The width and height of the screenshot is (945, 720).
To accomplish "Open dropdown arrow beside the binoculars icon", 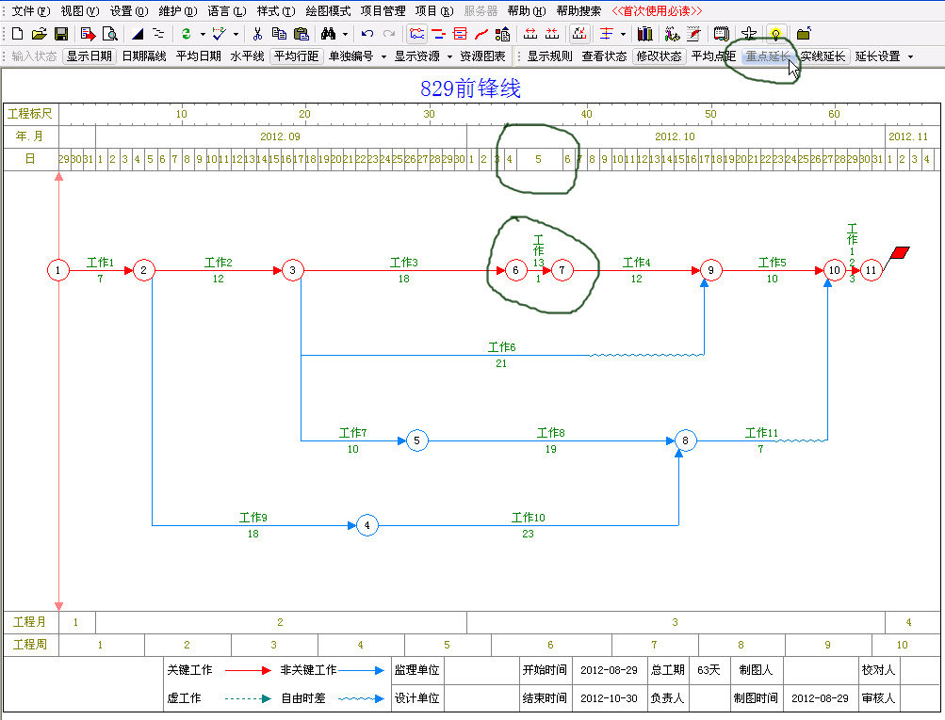I will [x=345, y=34].
